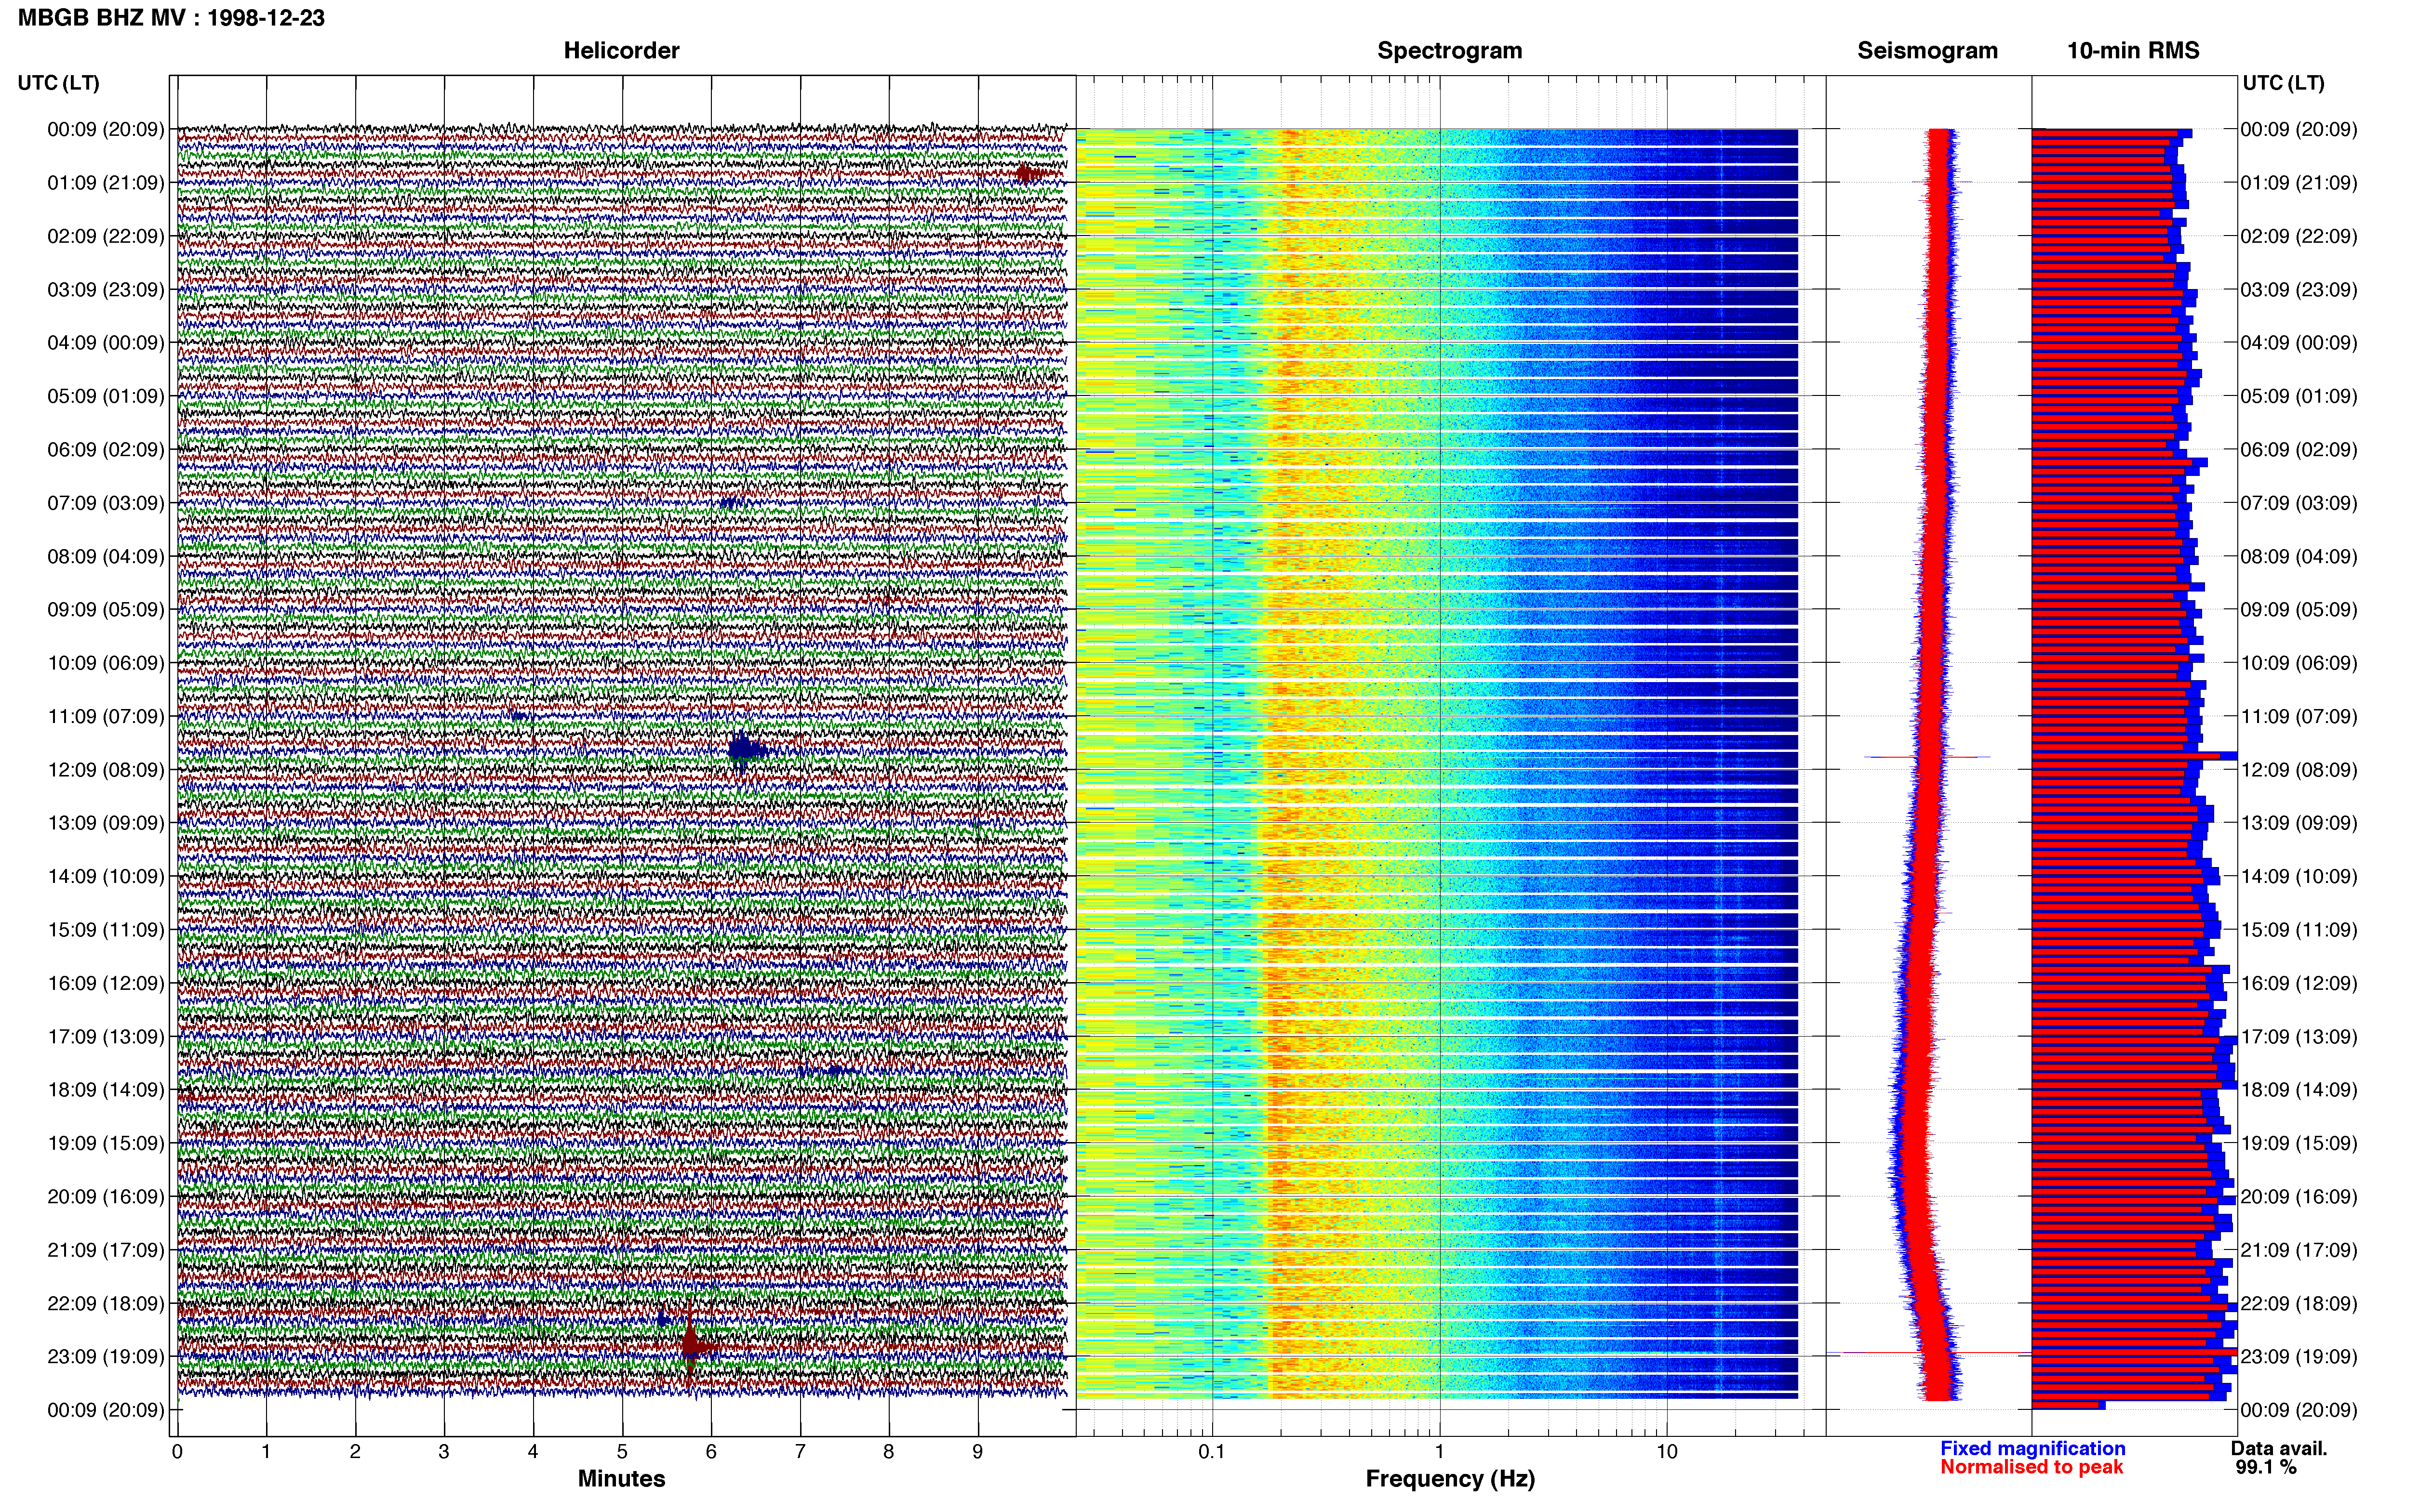Click the "Minutes" axis label
The height and width of the screenshot is (1512, 2419).
coord(621,1478)
